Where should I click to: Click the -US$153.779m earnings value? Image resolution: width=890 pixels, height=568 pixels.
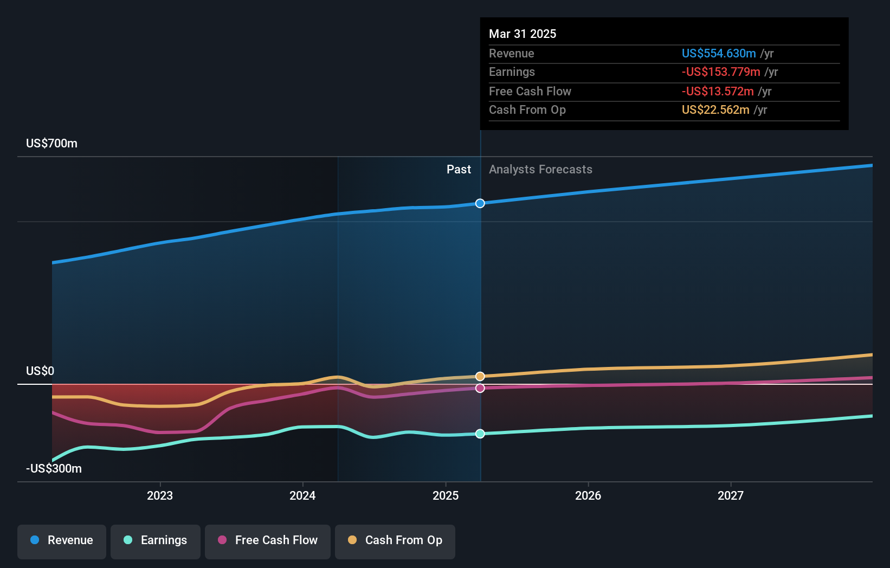coord(721,72)
